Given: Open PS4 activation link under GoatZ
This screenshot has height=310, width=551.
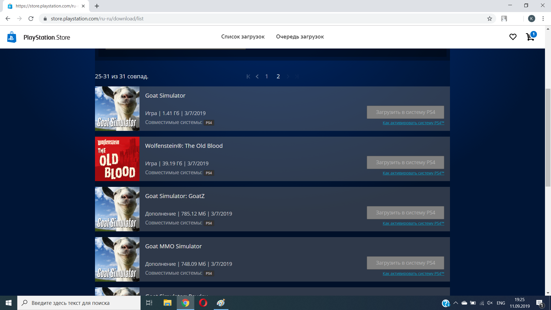Looking at the screenshot, I should click(x=413, y=223).
